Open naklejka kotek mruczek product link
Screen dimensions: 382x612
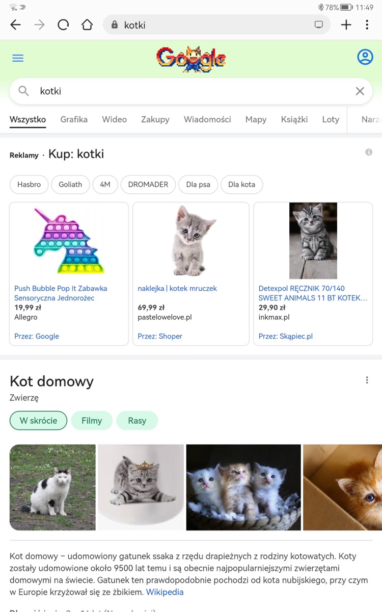[177, 288]
